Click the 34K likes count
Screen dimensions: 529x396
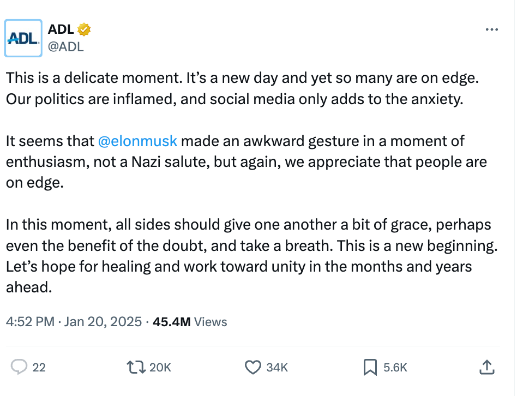pyautogui.click(x=277, y=368)
